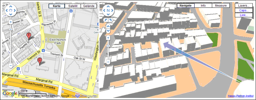This screenshot has width=256, height=100.
Task: Click the transit stop icon below the Karte tab
Action: point(71,11)
